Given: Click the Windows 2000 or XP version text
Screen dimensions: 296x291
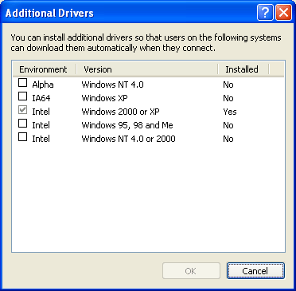Looking at the screenshot, I should [x=120, y=112].
